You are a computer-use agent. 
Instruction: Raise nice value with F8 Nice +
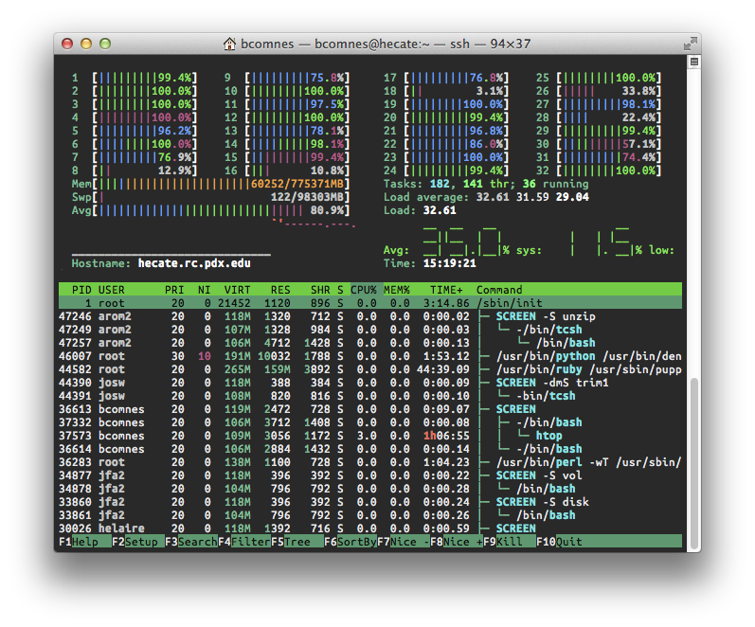click(457, 542)
